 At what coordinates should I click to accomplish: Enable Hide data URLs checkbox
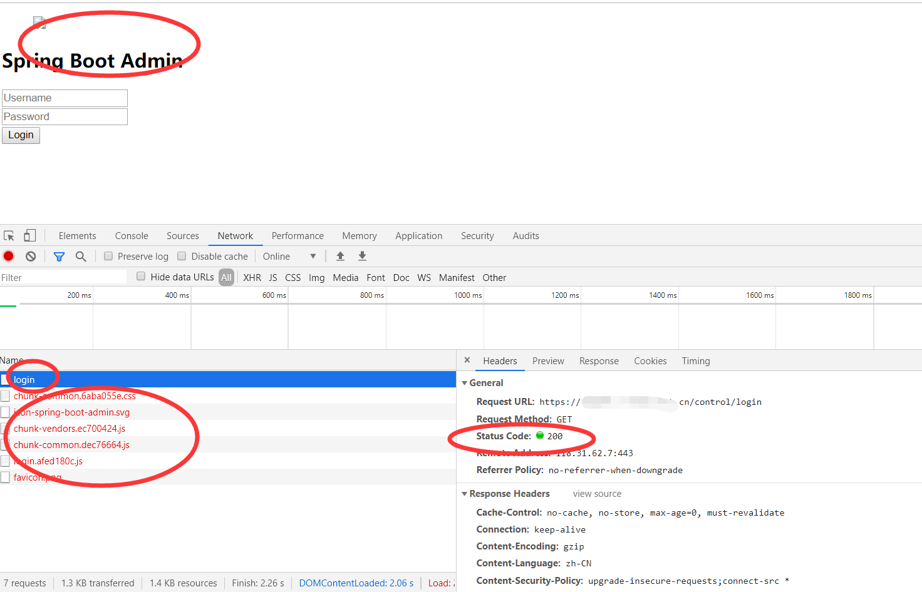tap(140, 277)
